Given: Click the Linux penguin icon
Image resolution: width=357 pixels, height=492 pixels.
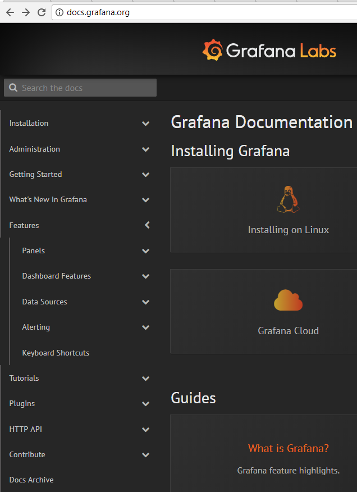Looking at the screenshot, I should (x=288, y=199).
